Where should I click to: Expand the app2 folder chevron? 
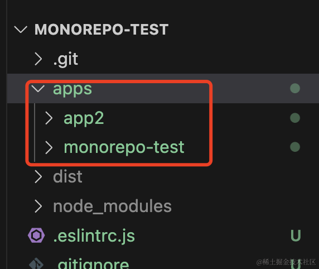(x=49, y=118)
